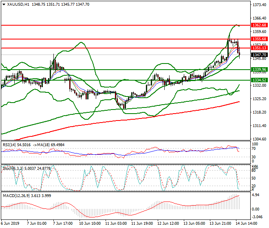Click the RSI(14) 54.5016 indicator label
The height and width of the screenshot is (228, 269).
[x=17, y=145]
